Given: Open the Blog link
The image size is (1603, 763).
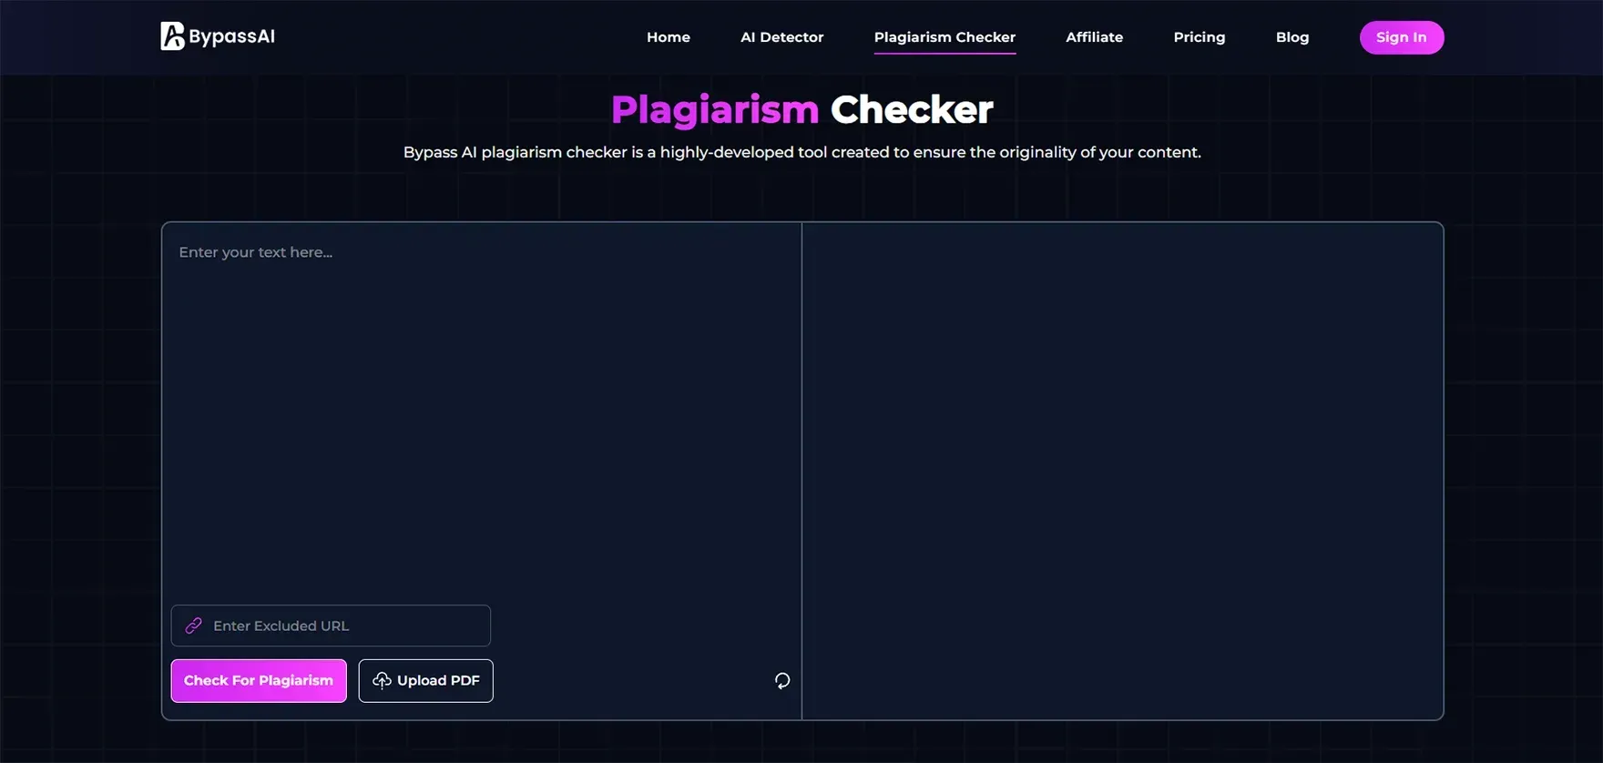Looking at the screenshot, I should tap(1292, 37).
